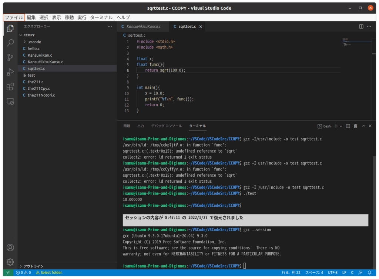
Task: Open the ファイル menu
Action: 14,17
